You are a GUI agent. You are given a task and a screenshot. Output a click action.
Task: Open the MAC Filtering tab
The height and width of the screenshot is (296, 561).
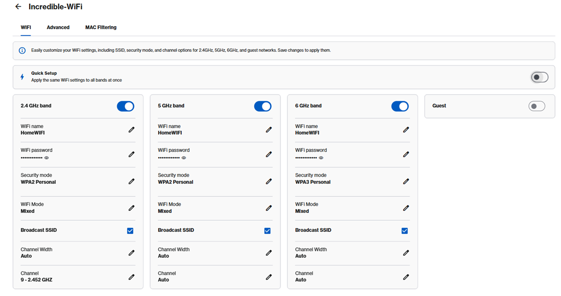point(100,27)
